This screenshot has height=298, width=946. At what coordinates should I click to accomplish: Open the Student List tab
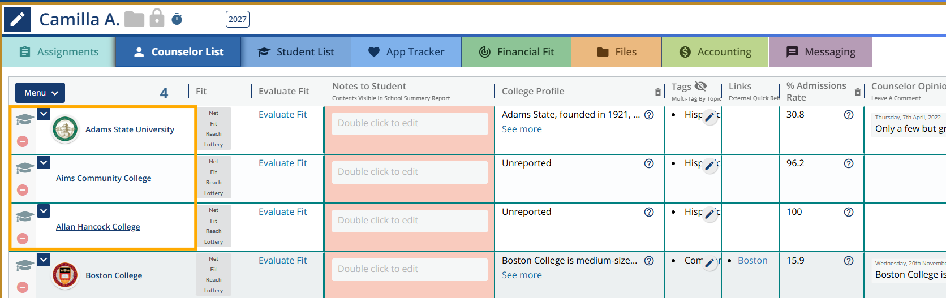tap(296, 52)
